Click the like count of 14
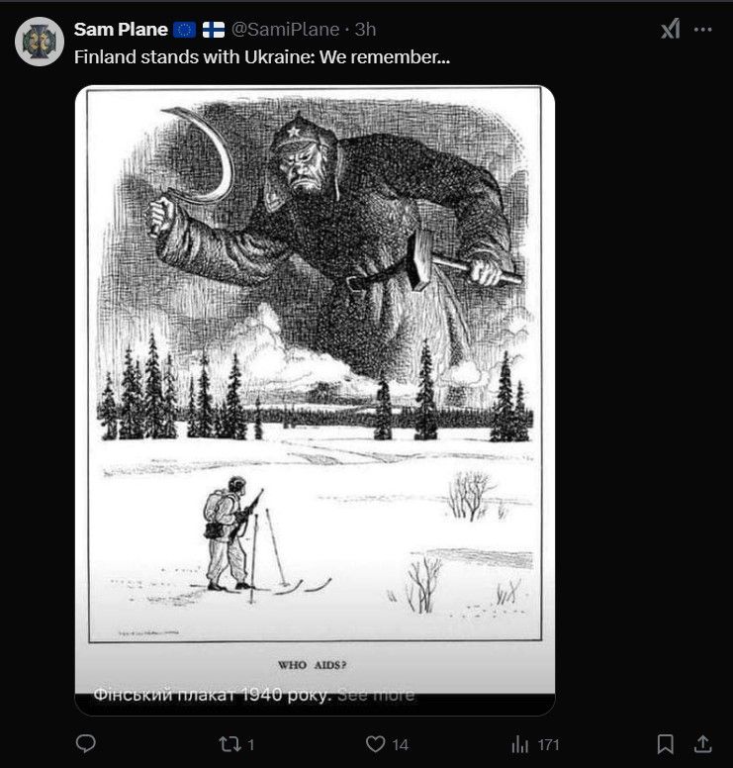Screen dimensions: 733x768 click(x=401, y=744)
